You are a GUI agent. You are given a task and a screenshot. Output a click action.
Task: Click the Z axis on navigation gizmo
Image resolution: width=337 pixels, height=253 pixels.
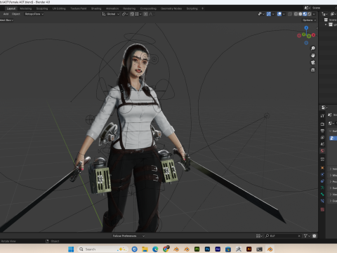[306, 27]
